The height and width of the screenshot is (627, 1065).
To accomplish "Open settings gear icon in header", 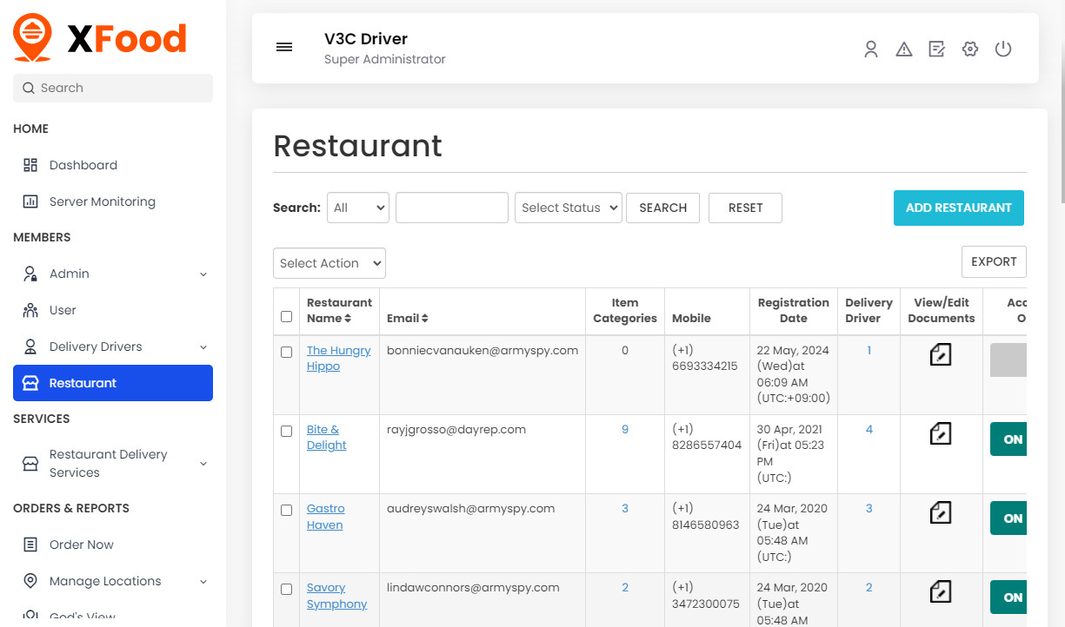I will click(970, 49).
